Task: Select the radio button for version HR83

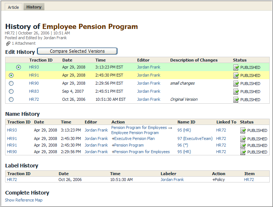Action: 11,92
